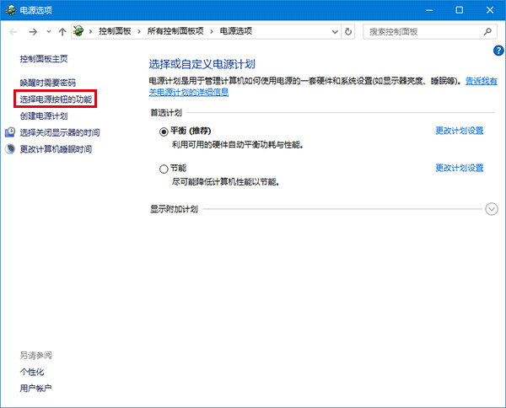Click the icon beside 选择关闭显示器的时间
Screen dimensions: 506x408
click(x=11, y=132)
